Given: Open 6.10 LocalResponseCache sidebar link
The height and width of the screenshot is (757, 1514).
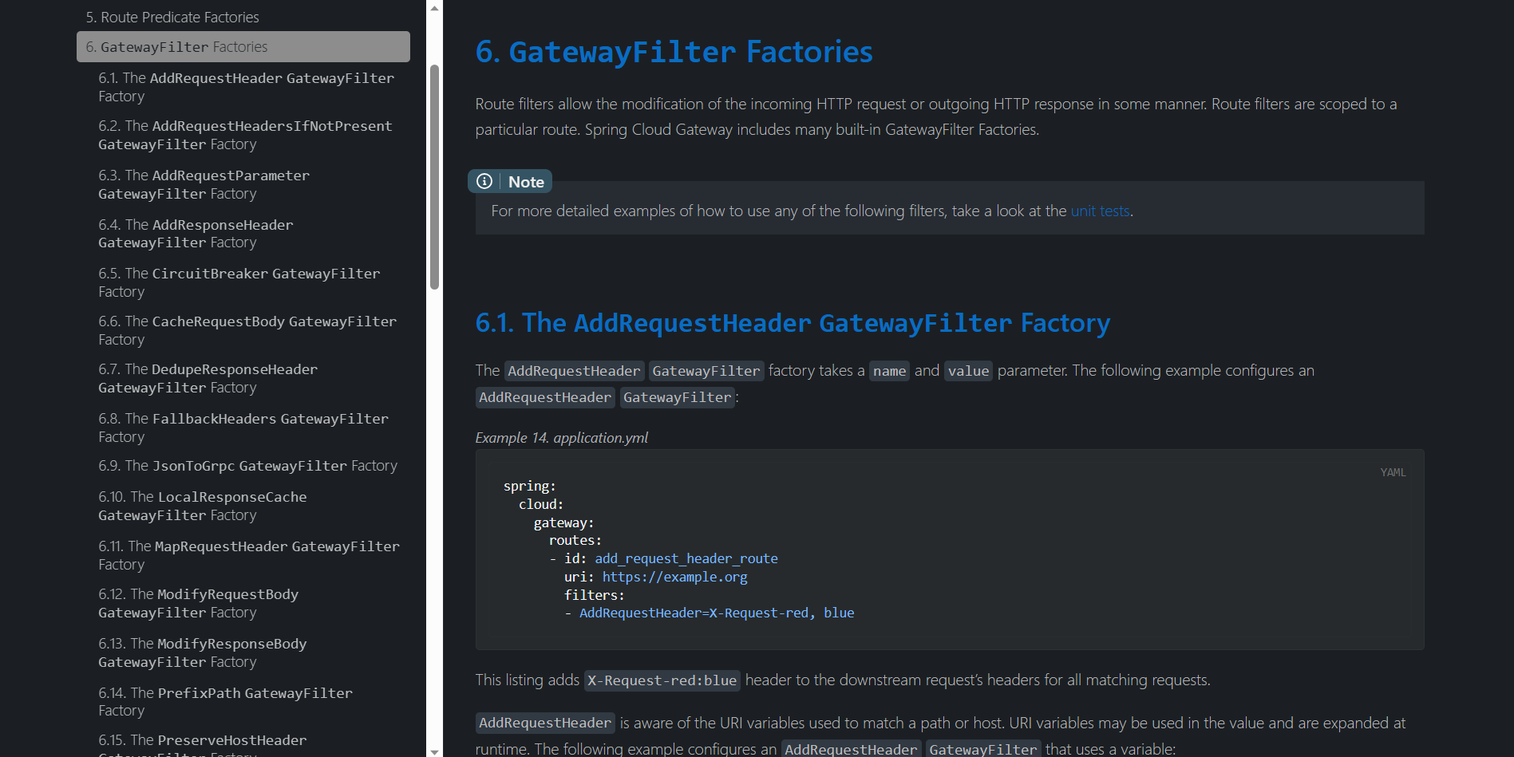Looking at the screenshot, I should (x=203, y=506).
